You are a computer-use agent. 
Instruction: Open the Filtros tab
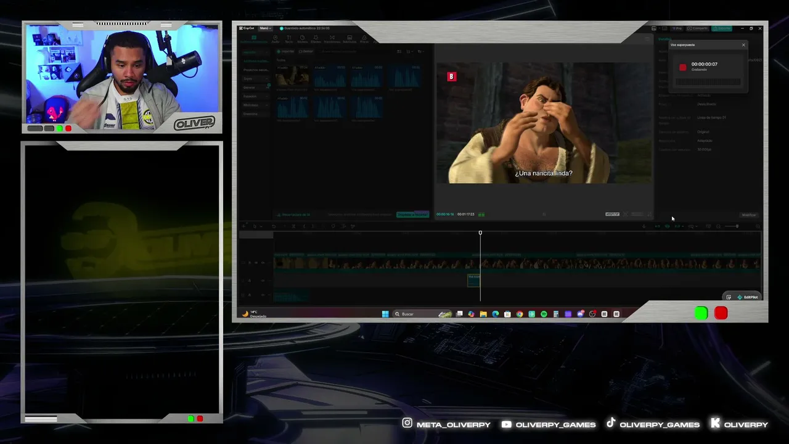(364, 39)
